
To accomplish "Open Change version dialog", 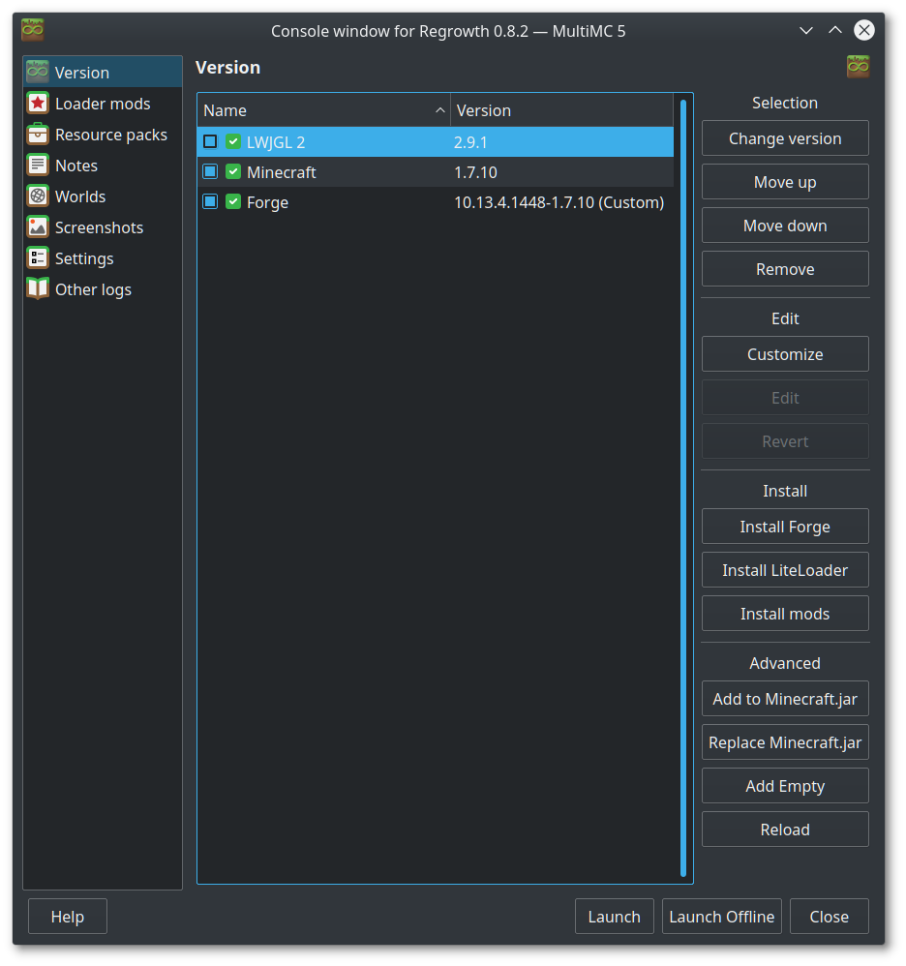I will (x=784, y=137).
